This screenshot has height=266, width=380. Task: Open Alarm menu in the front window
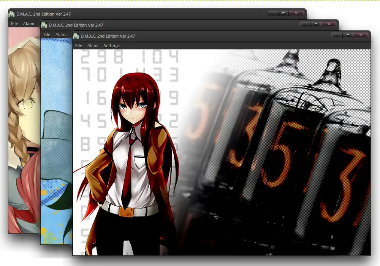click(93, 46)
